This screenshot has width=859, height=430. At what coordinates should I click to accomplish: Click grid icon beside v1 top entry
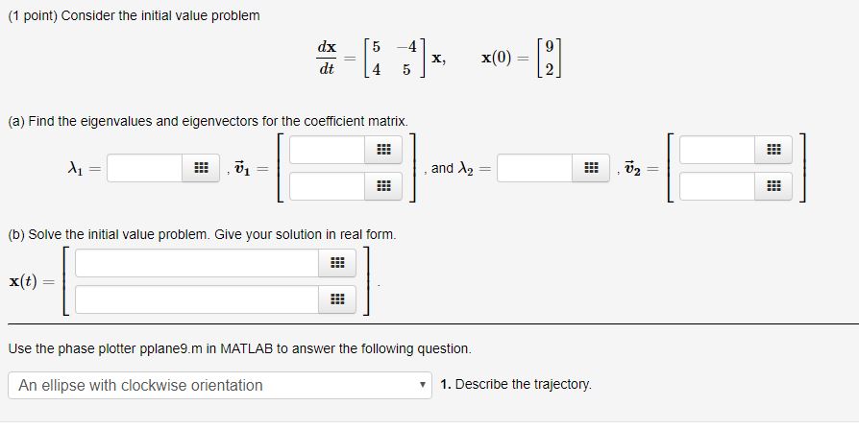[382, 150]
